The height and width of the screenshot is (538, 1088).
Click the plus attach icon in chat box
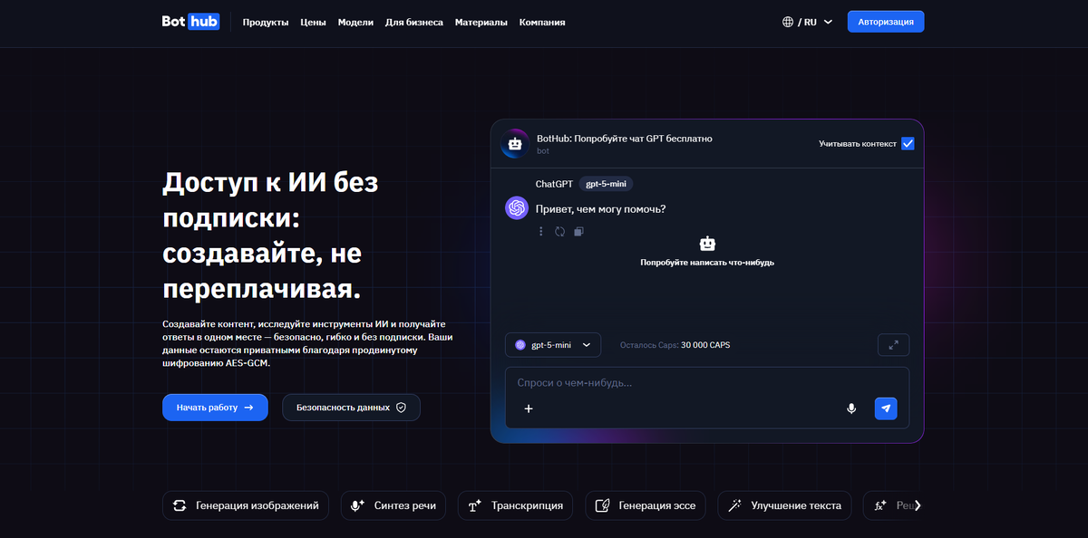(x=529, y=408)
